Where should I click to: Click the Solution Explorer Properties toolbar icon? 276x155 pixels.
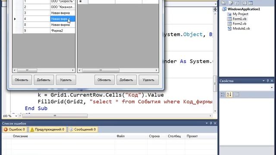coord(223,3)
